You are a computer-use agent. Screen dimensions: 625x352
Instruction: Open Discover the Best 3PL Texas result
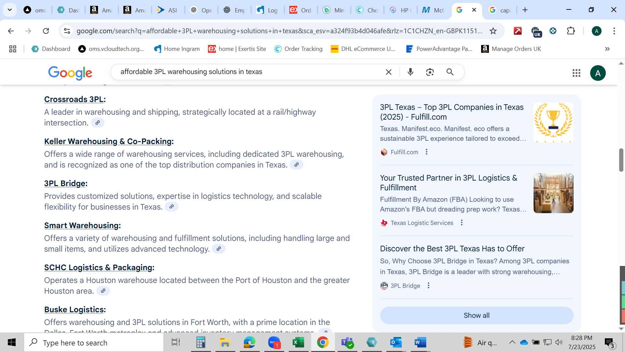click(452, 249)
